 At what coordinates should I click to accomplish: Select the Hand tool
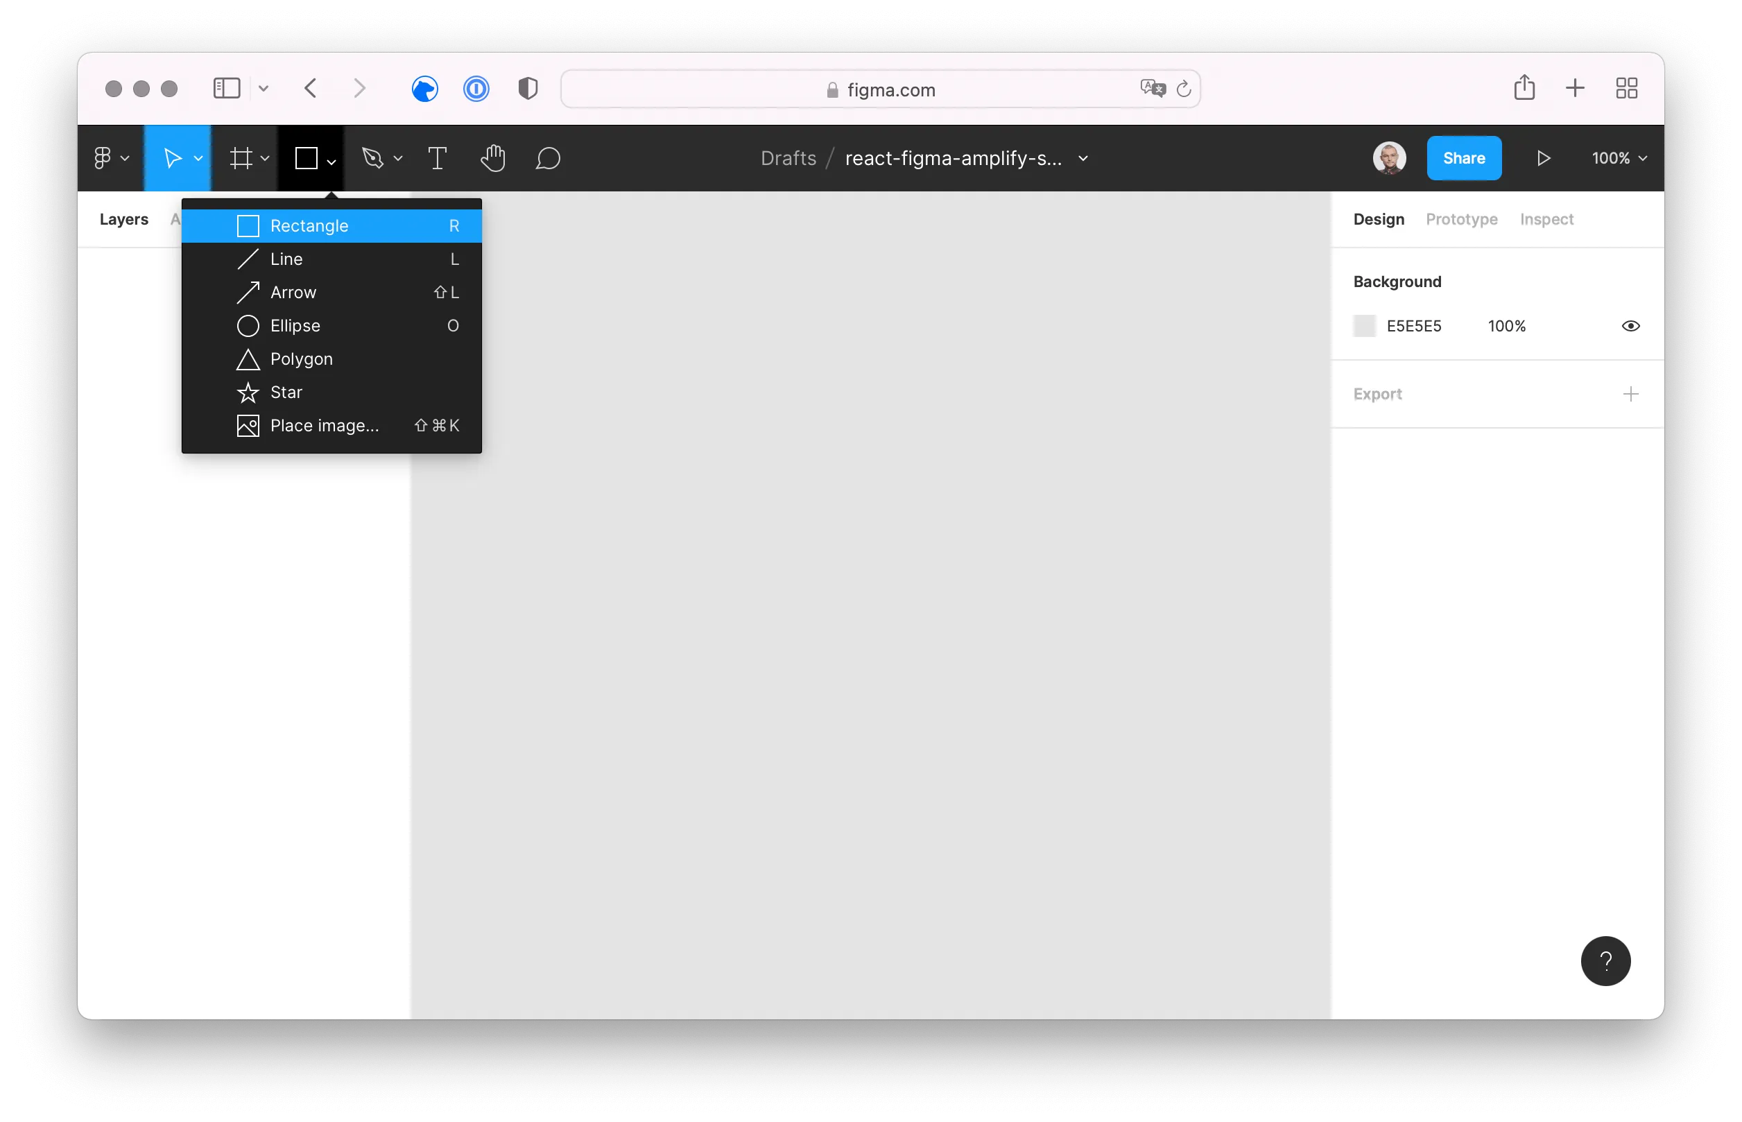493,158
